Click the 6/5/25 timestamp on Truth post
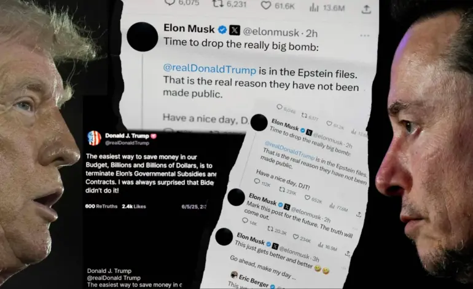 point(193,207)
